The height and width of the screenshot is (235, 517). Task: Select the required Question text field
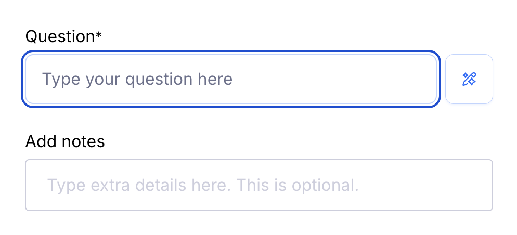click(230, 79)
